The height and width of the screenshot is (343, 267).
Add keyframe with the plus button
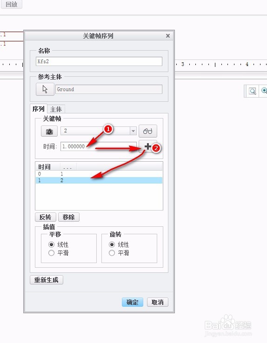(148, 146)
